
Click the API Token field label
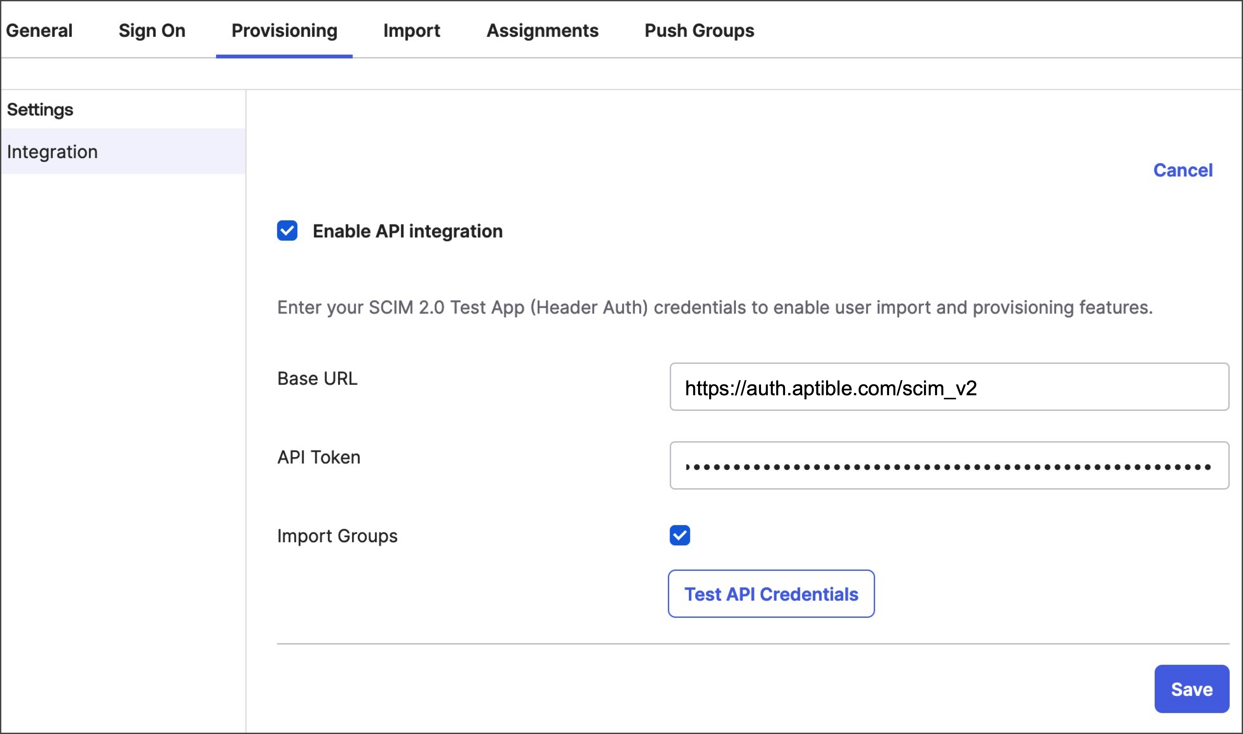click(x=319, y=457)
